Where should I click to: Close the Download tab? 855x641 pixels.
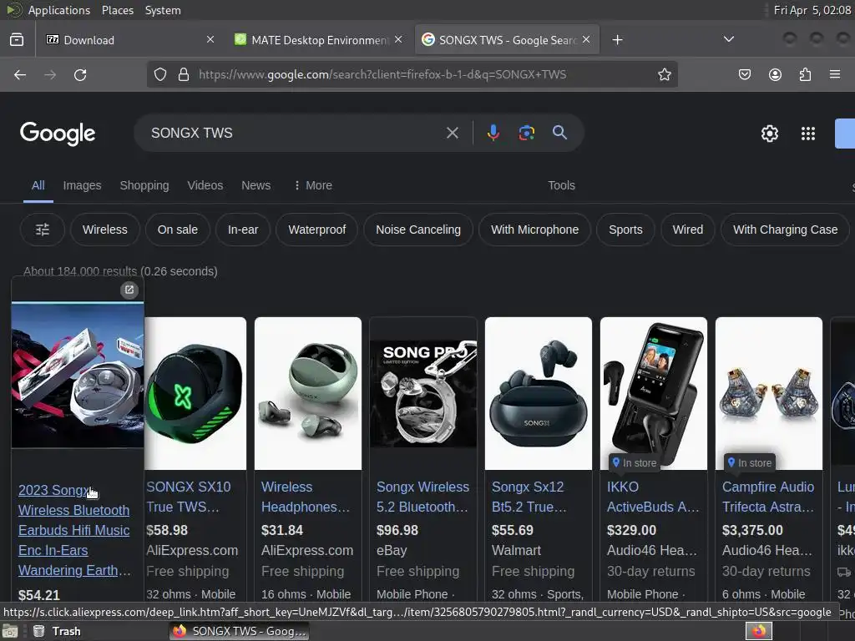pyautogui.click(x=210, y=39)
